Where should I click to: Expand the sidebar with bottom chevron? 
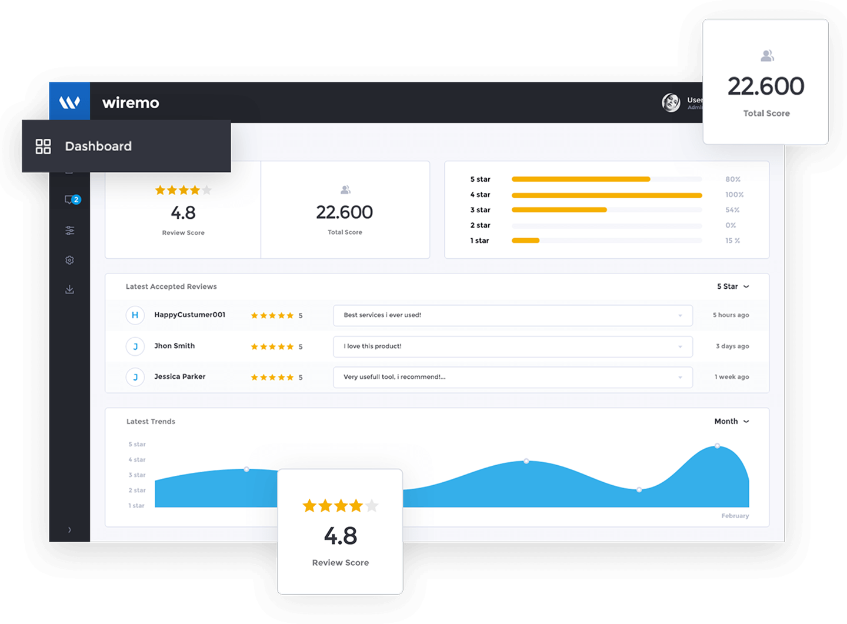pyautogui.click(x=69, y=530)
